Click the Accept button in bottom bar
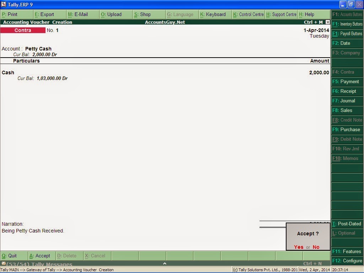 [42, 256]
